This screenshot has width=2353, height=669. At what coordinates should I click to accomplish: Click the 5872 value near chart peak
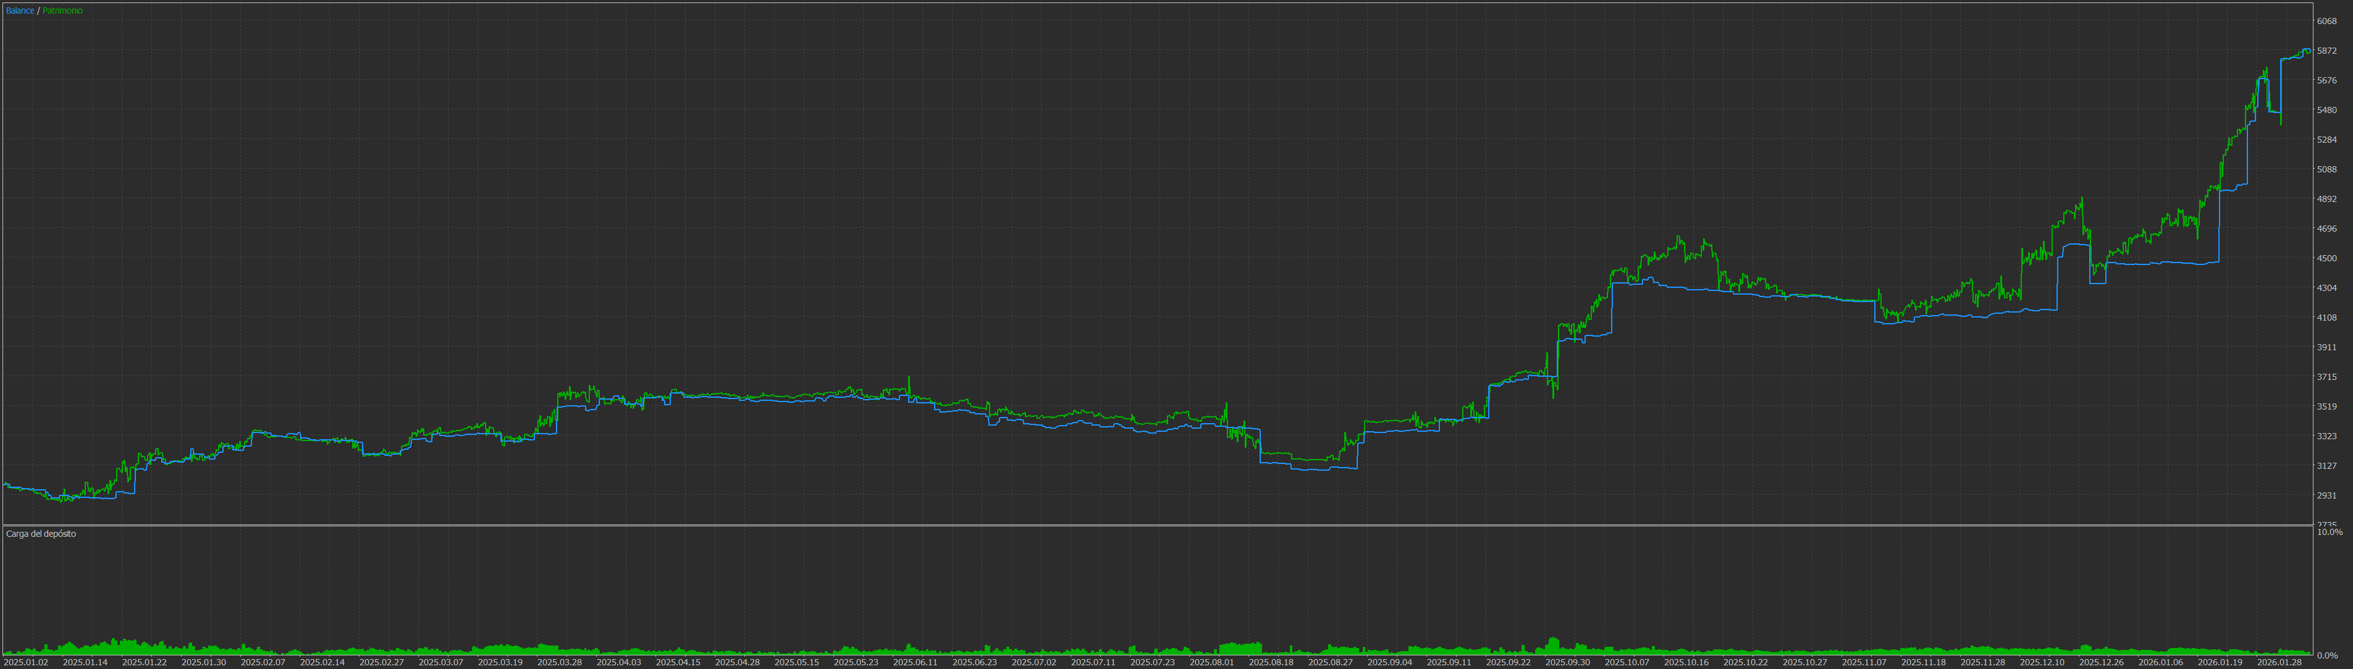click(2326, 51)
